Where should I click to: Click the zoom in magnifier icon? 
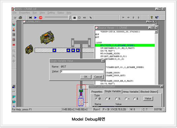coord(14,56)
